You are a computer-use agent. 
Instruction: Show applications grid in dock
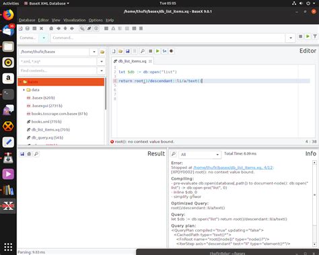click(8, 247)
